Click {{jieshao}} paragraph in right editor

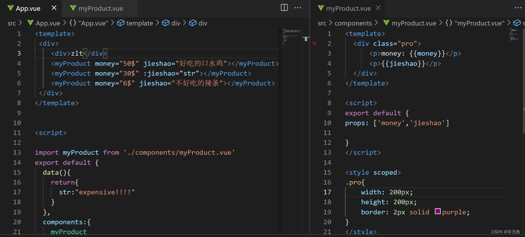click(x=405, y=63)
